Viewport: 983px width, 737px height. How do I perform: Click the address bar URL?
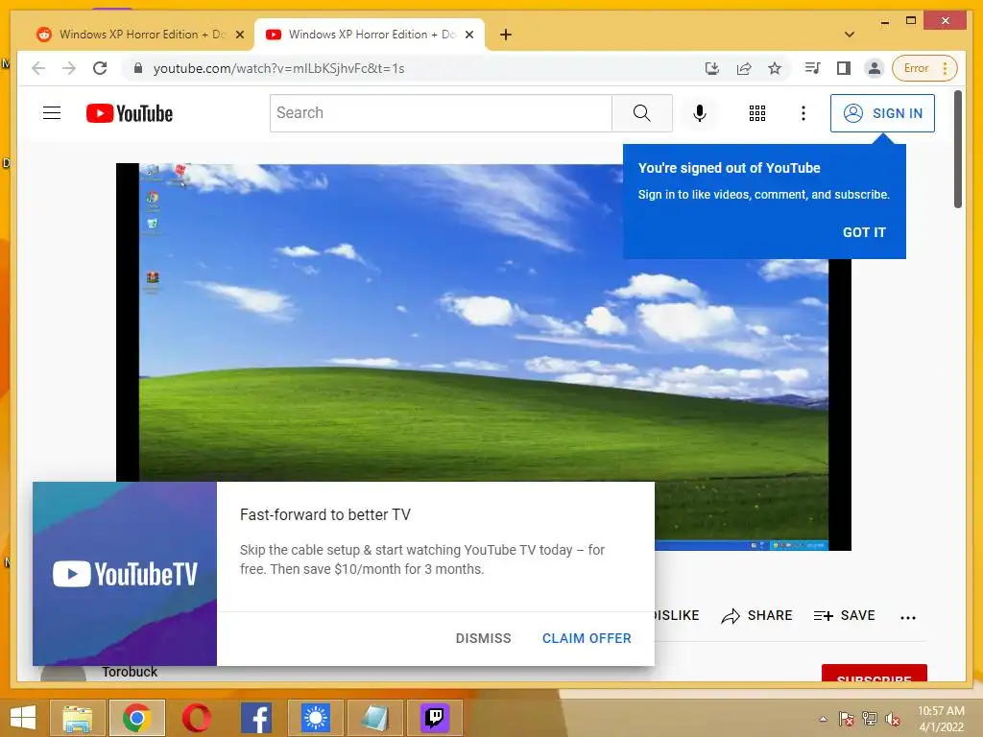pos(278,68)
